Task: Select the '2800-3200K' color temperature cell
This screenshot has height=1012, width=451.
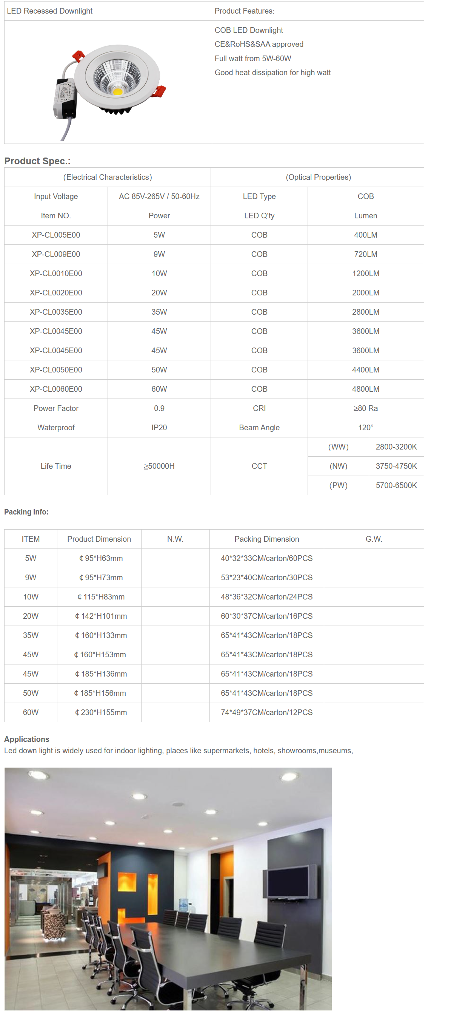Action: pos(396,447)
